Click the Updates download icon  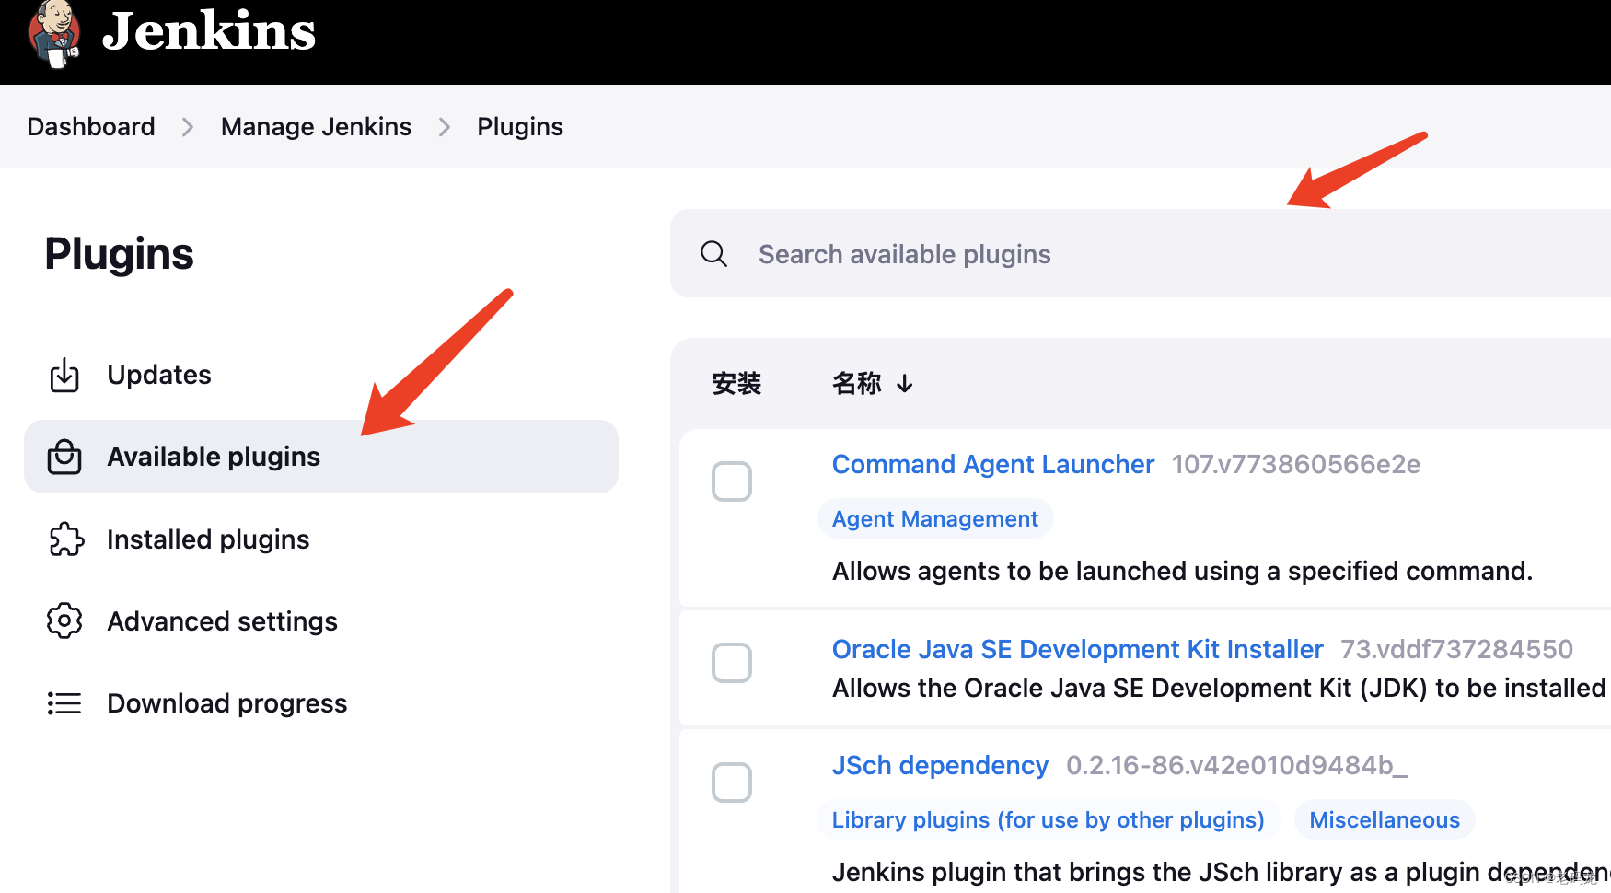(64, 375)
